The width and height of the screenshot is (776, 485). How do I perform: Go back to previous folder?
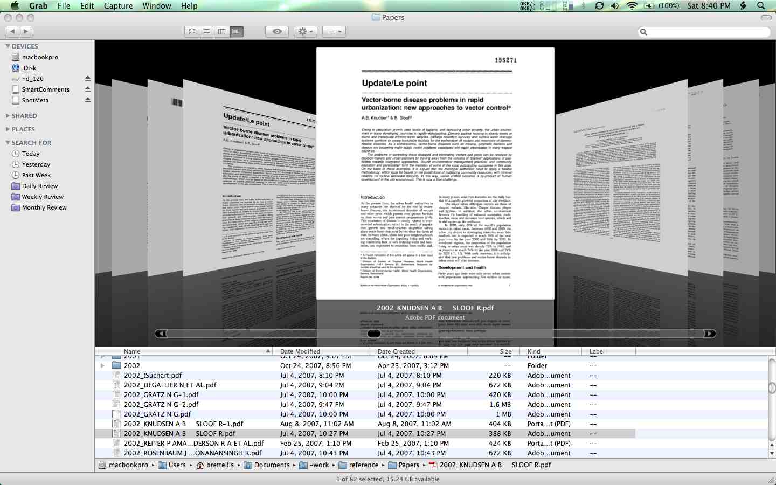12,32
